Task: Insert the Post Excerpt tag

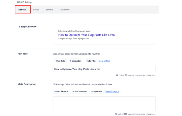Action: 61,91
